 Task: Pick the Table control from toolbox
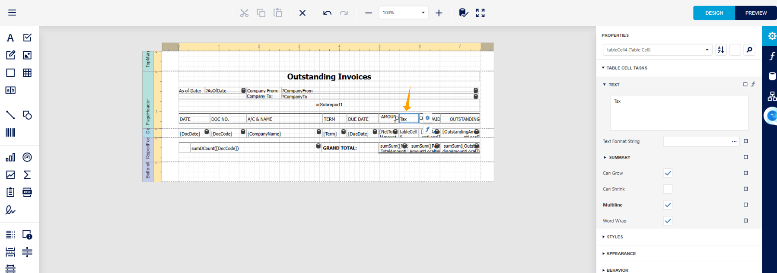click(x=27, y=73)
